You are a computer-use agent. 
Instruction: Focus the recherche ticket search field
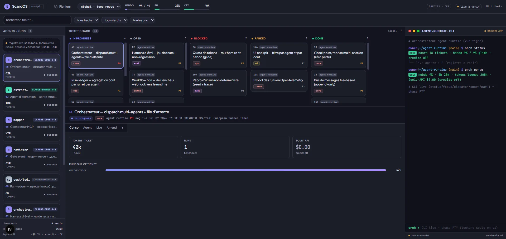coord(37,20)
